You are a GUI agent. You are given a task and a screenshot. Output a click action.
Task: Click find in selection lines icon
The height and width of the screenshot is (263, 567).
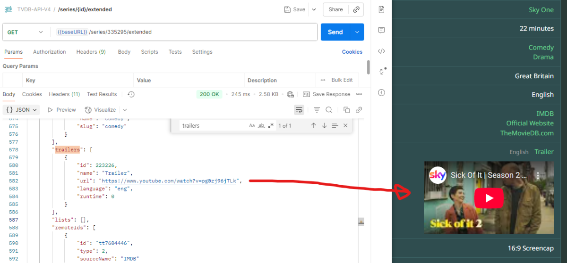pyautogui.click(x=335, y=126)
